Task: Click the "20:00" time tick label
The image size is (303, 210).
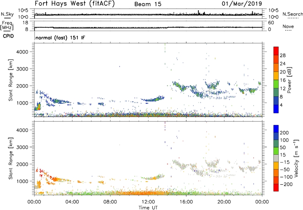Action: 224,202
